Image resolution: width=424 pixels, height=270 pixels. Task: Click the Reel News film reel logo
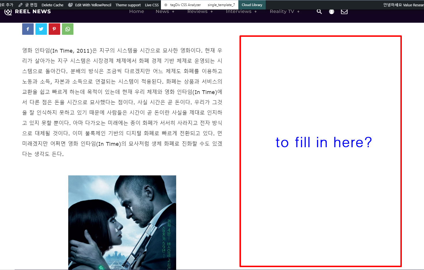pos(8,12)
